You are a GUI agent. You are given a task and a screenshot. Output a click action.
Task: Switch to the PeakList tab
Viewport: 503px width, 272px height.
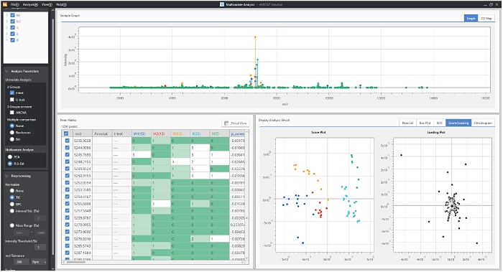[407, 123]
